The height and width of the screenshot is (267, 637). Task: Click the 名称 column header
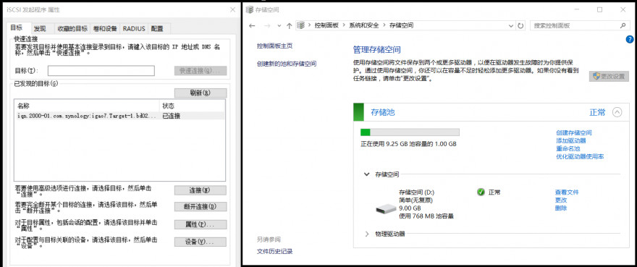[x=23, y=106]
